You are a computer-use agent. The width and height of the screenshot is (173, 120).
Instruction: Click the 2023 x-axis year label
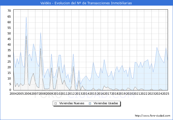(151, 94)
